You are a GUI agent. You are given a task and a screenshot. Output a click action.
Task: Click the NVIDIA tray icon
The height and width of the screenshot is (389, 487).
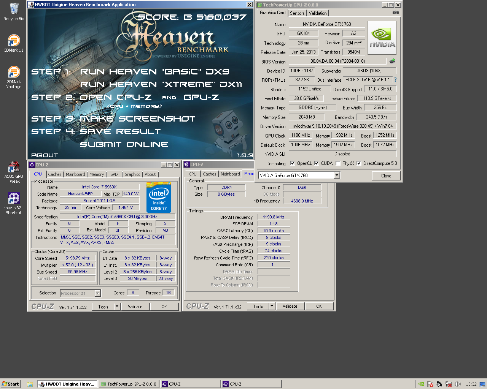pos(421,384)
